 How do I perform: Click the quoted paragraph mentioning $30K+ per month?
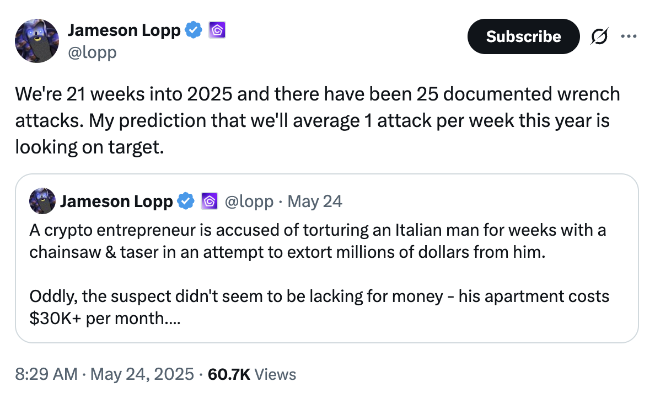pyautogui.click(x=319, y=306)
